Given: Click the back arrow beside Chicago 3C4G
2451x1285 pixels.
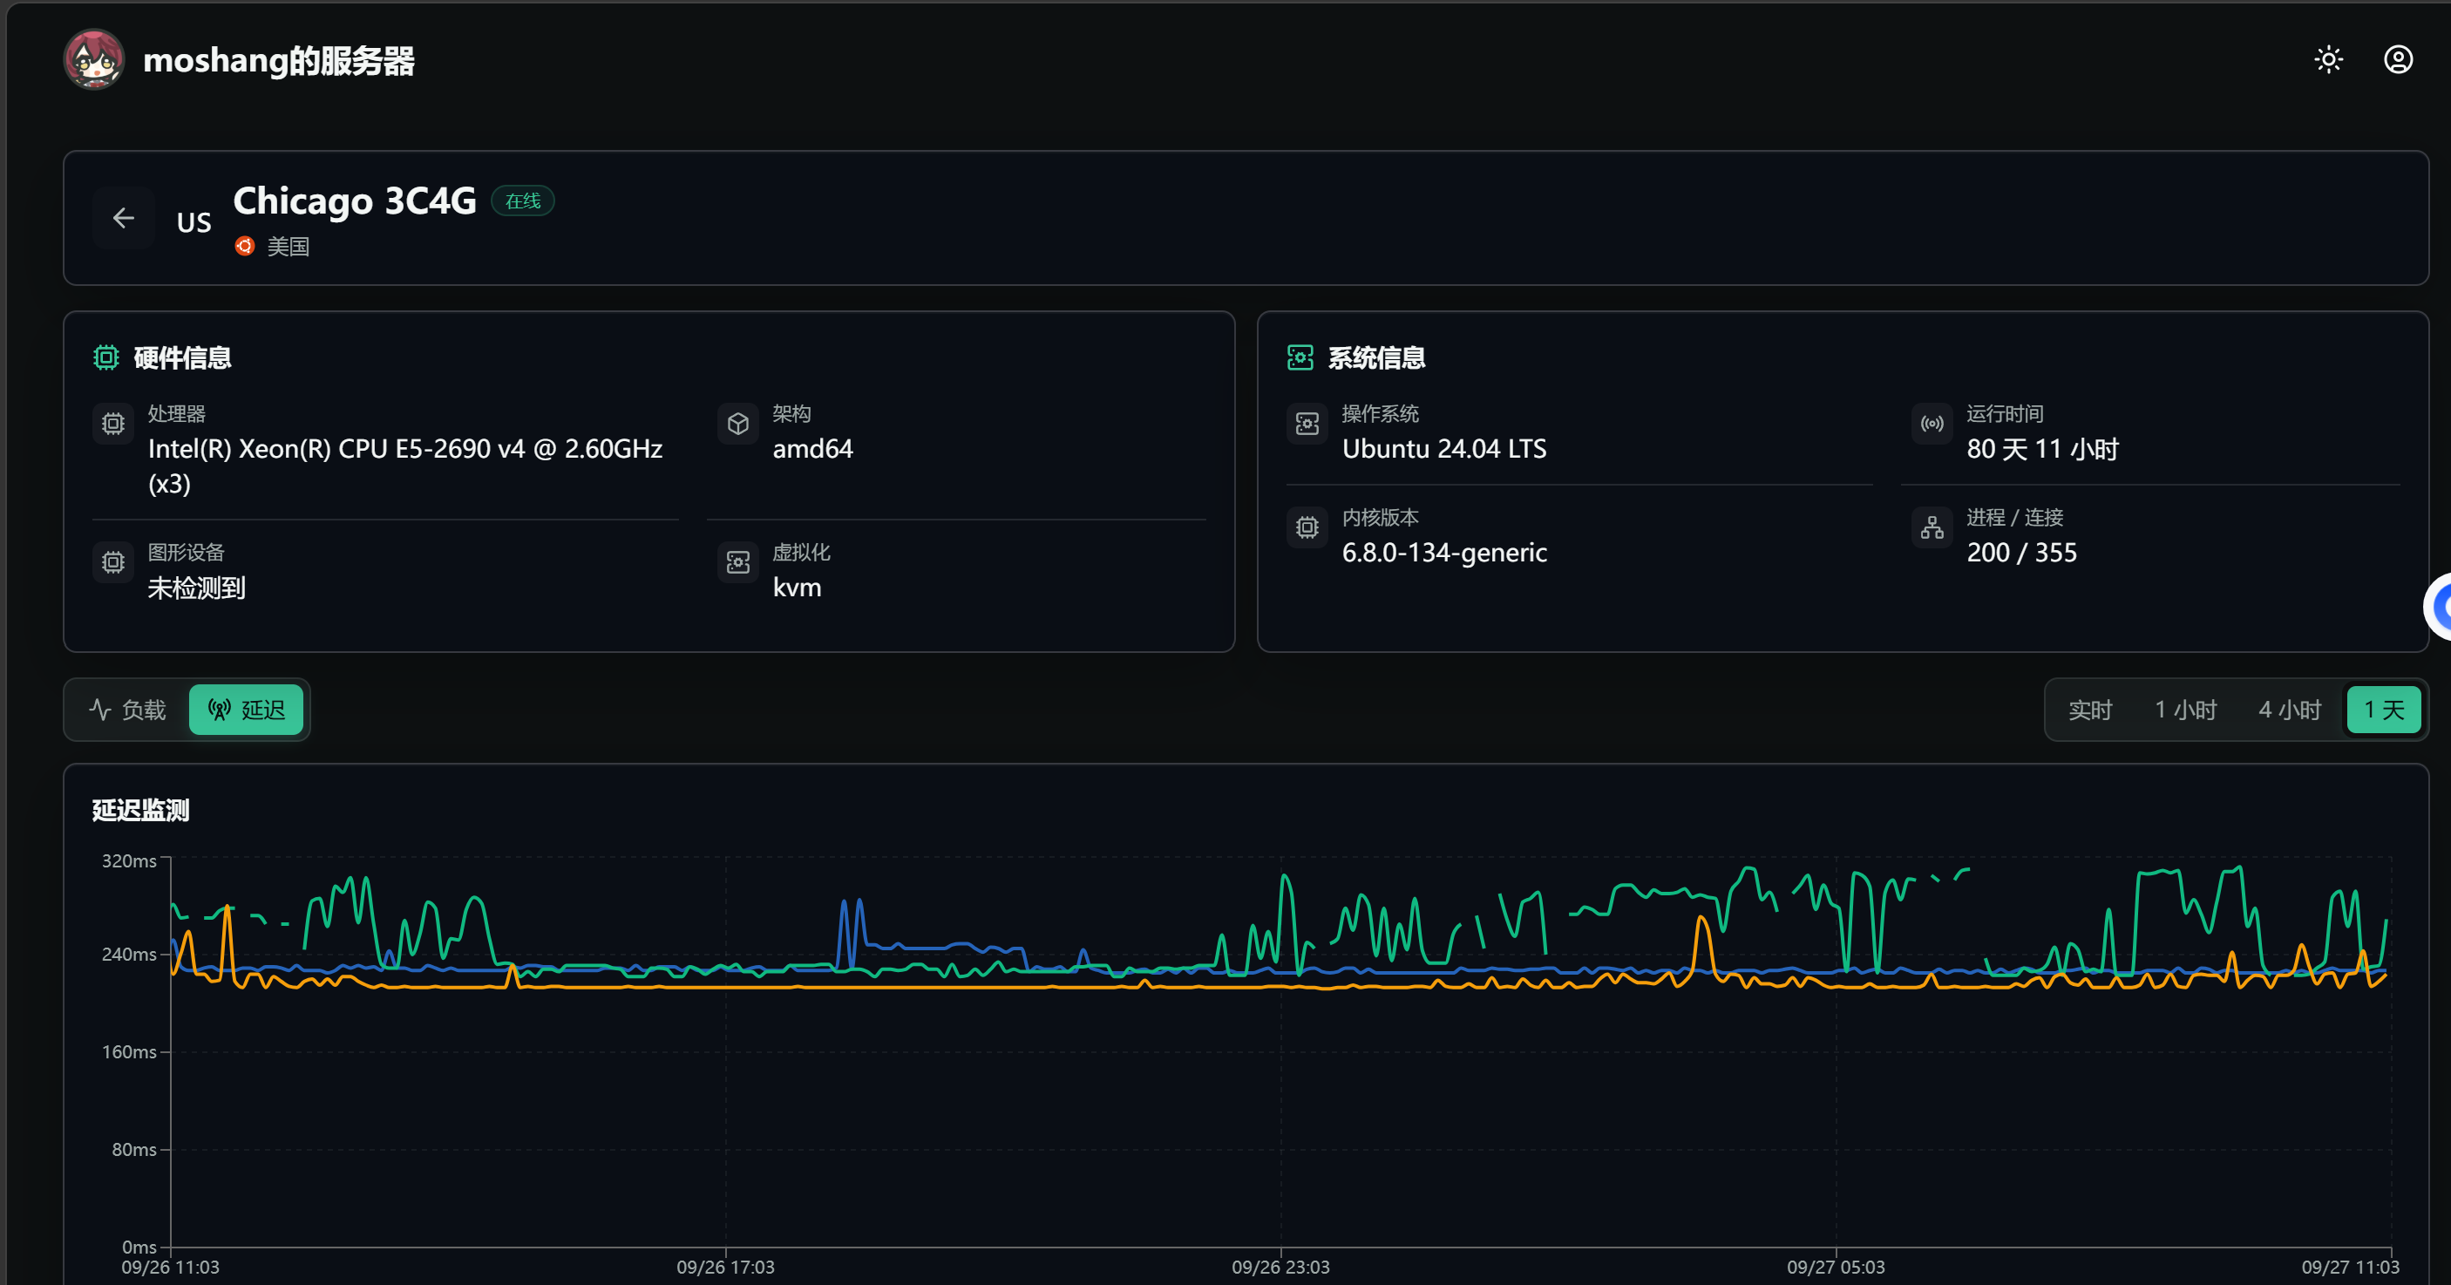Looking at the screenshot, I should (124, 218).
